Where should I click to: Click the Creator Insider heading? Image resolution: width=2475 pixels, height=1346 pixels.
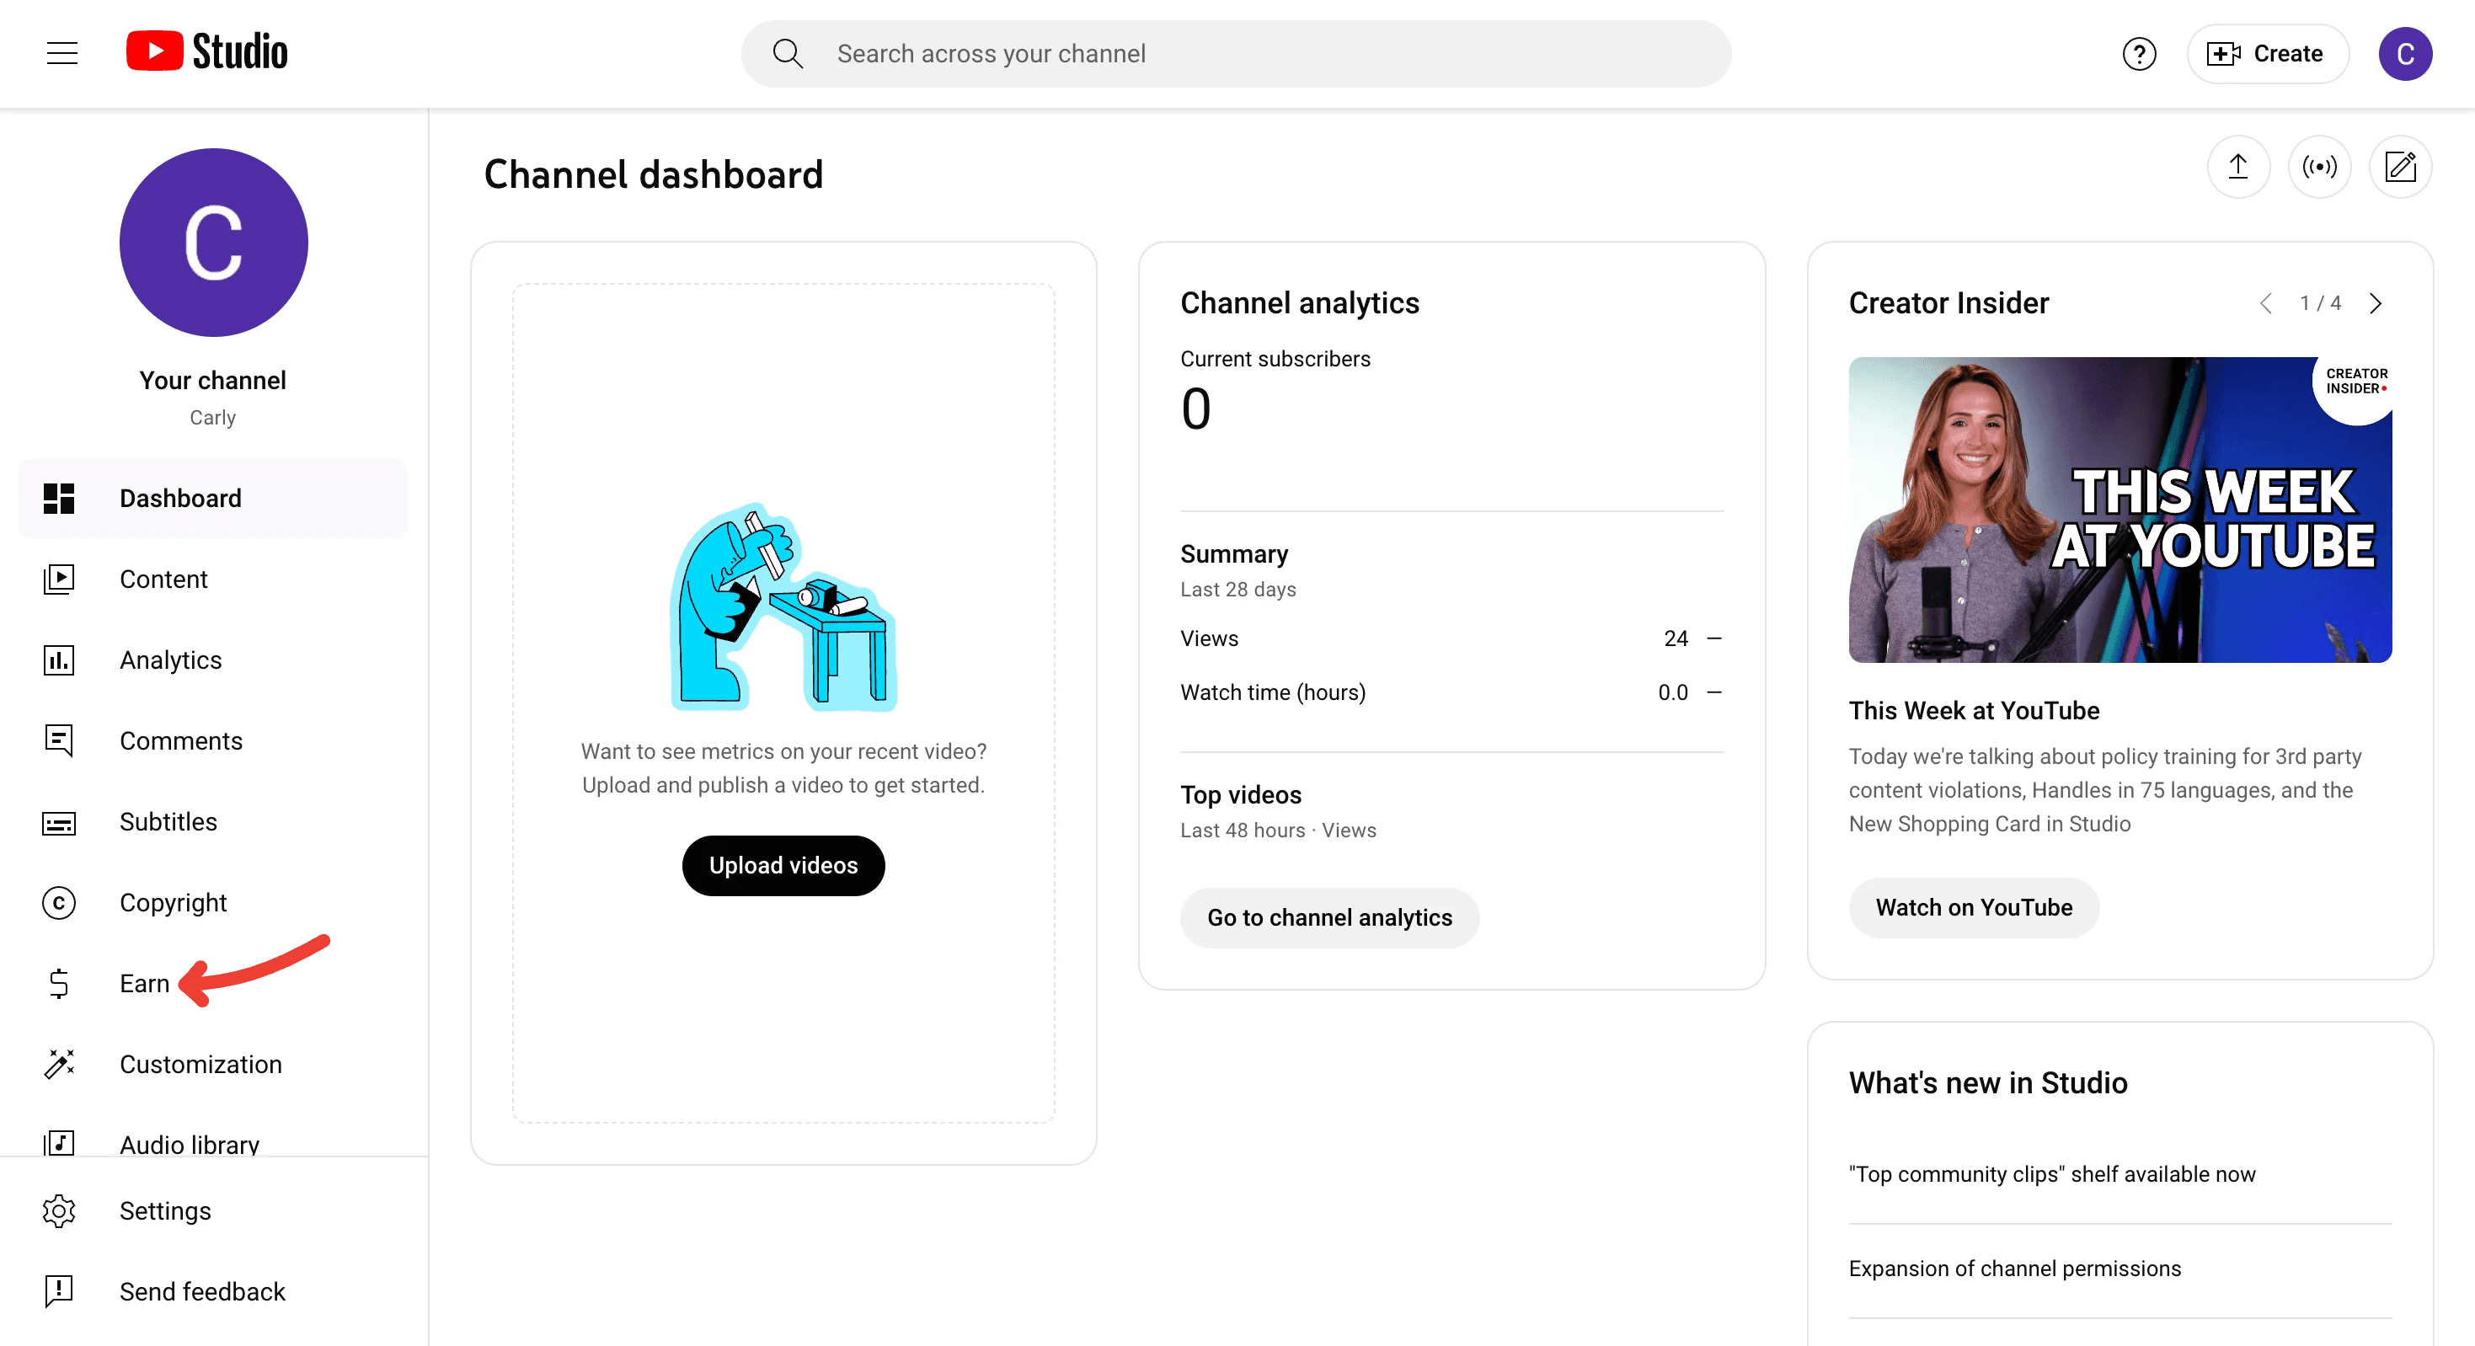[x=1948, y=303]
